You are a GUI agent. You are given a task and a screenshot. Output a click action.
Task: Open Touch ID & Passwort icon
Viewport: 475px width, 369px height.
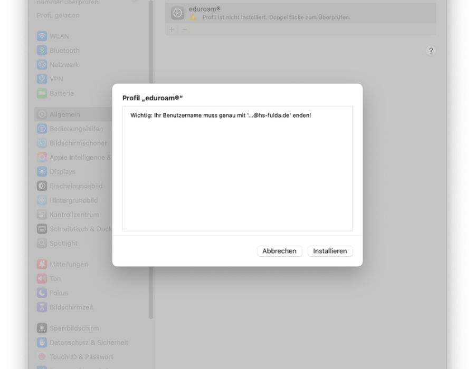click(42, 356)
